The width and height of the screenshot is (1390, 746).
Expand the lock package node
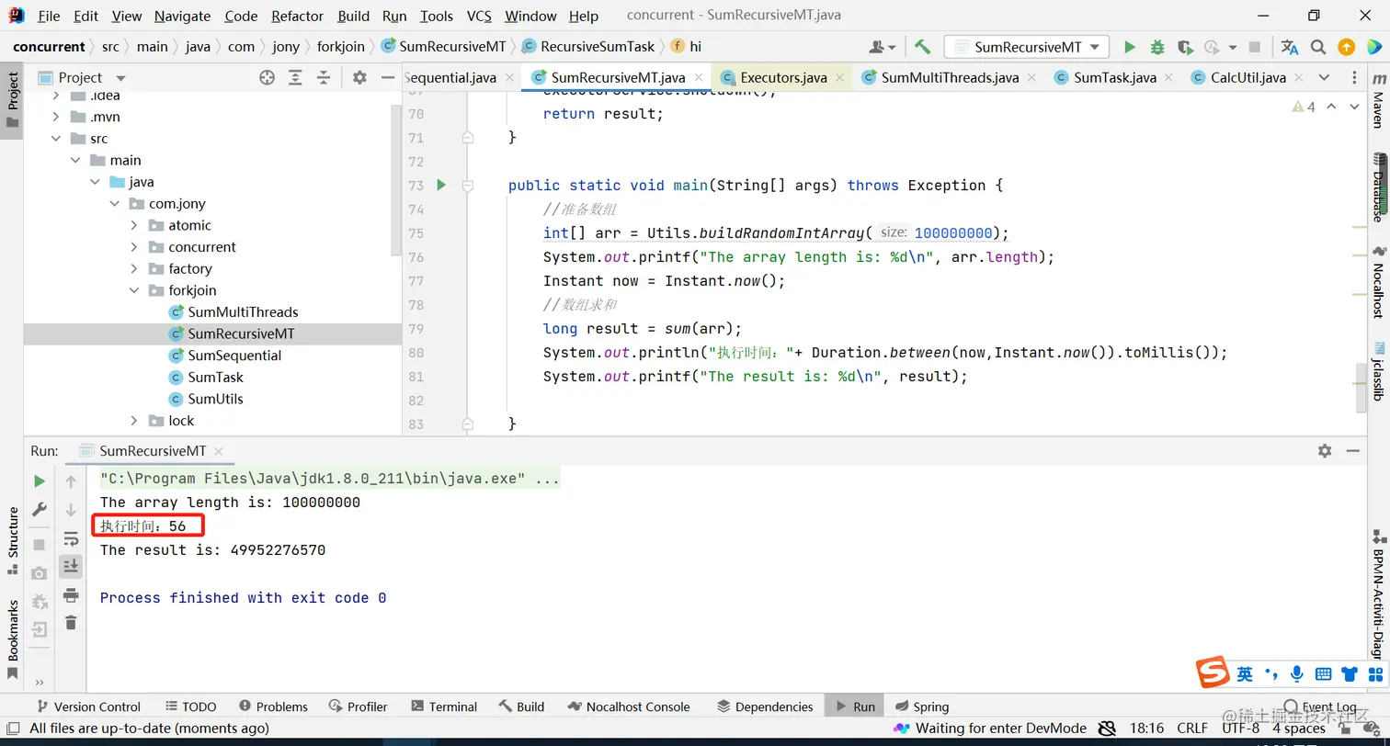point(134,421)
